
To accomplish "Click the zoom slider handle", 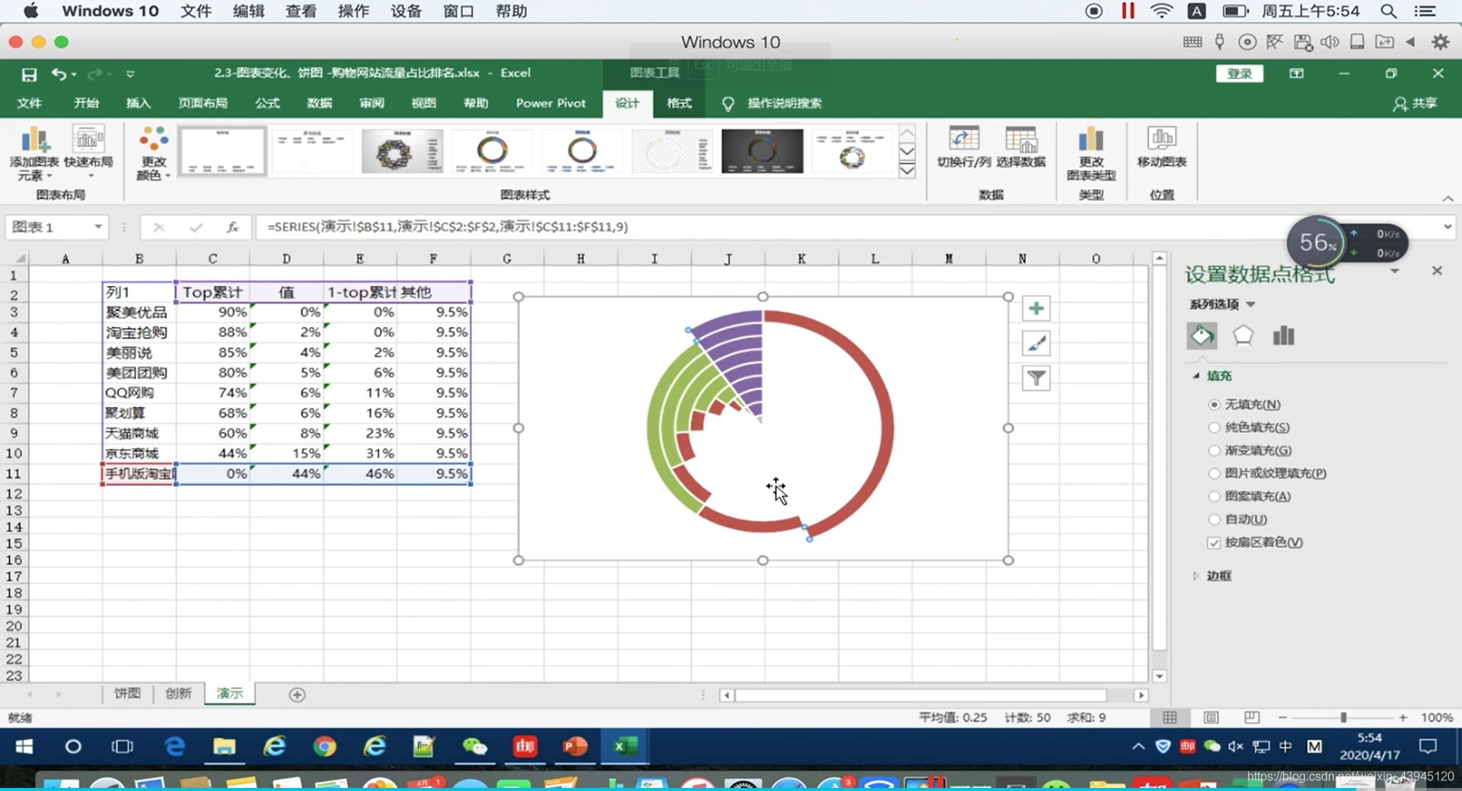I will point(1343,717).
